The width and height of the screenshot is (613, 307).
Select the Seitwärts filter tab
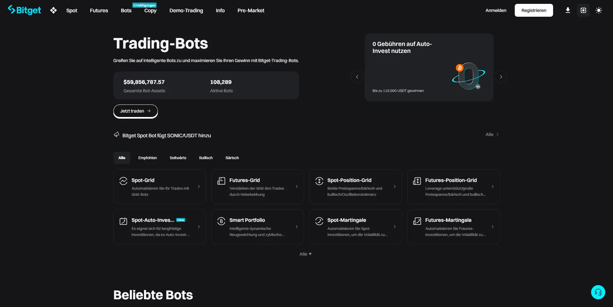(178, 158)
